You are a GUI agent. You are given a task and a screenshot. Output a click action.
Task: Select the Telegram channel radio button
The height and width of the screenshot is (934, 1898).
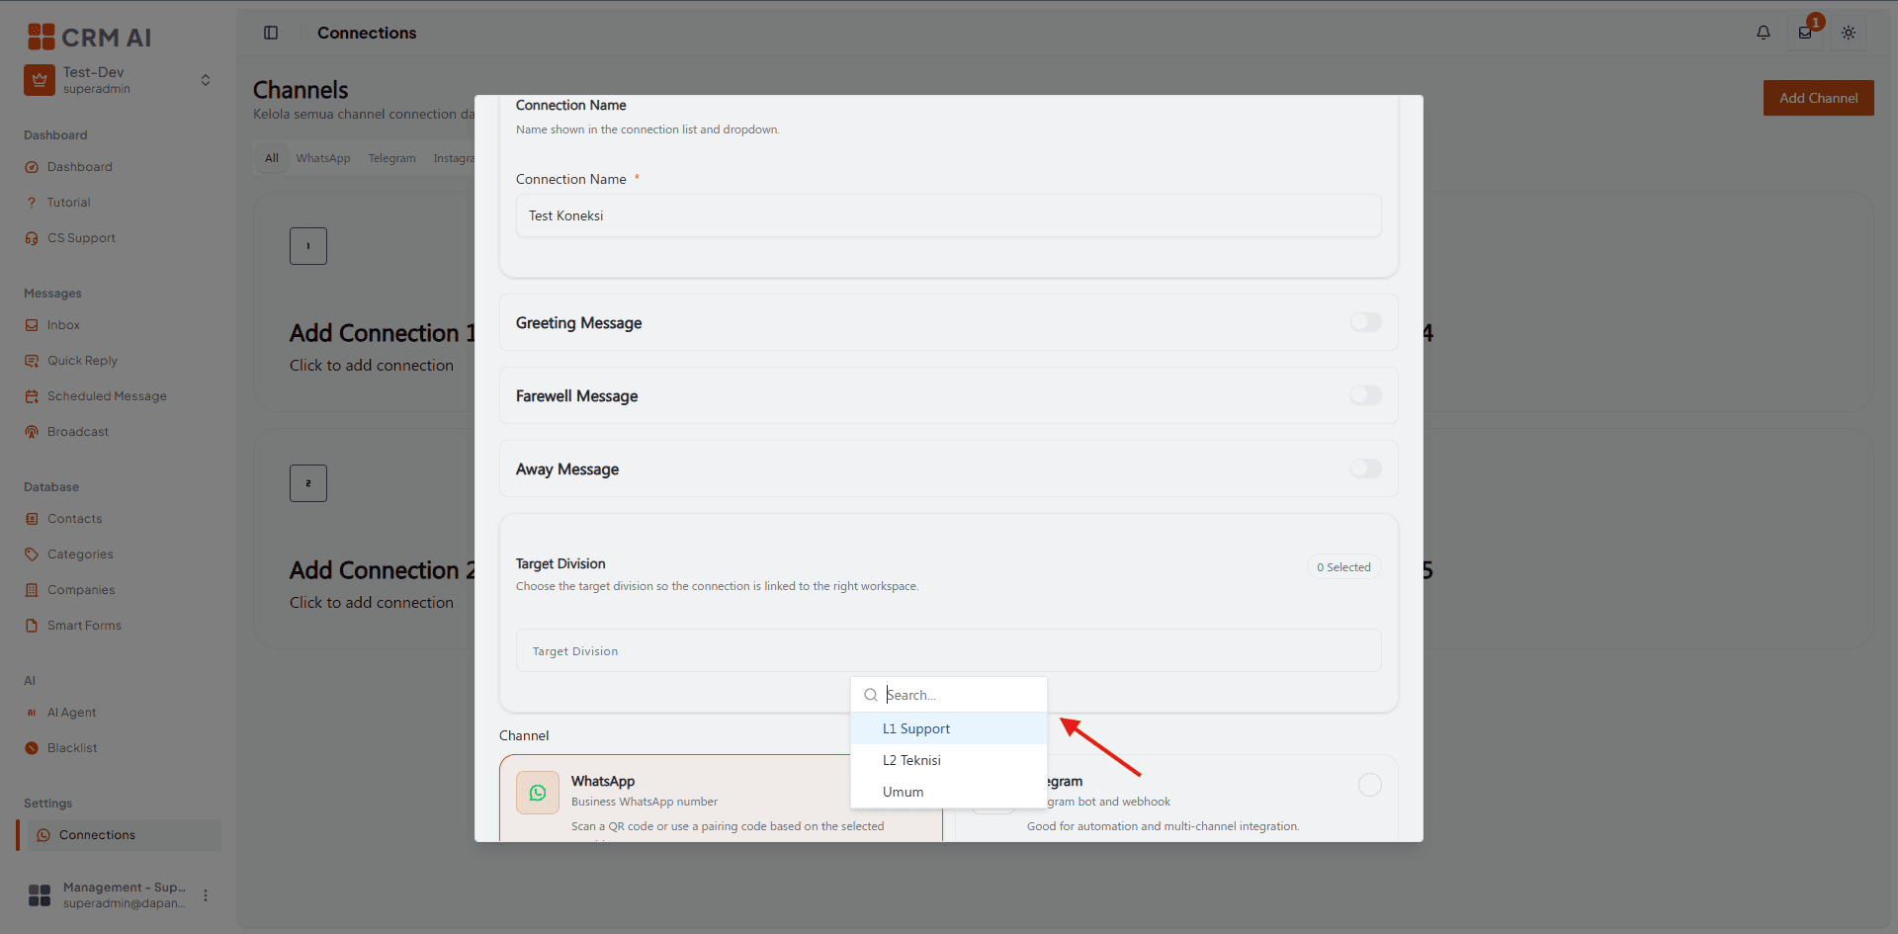point(1370,785)
